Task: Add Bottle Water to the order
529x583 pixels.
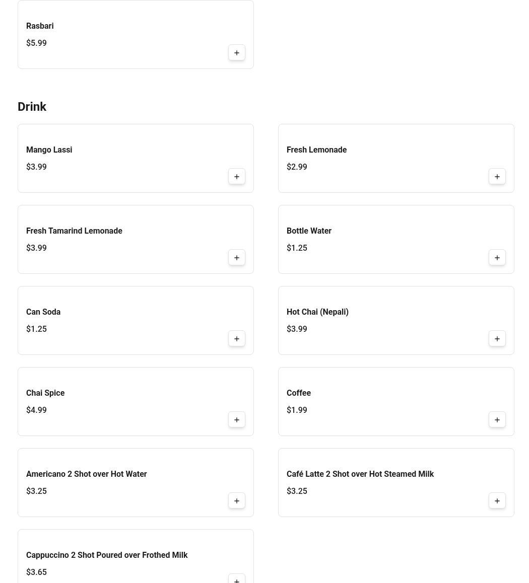Action: [497, 257]
